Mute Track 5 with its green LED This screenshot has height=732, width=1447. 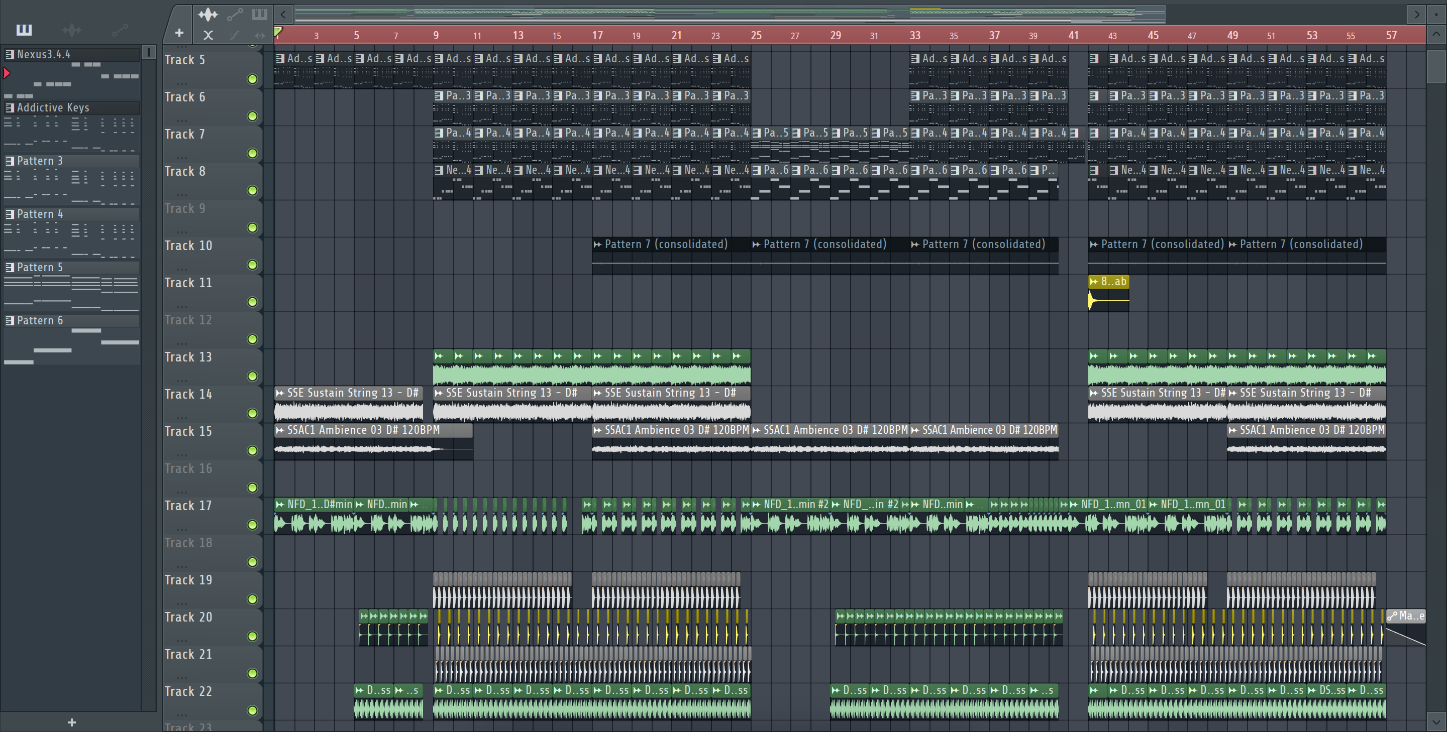click(253, 79)
